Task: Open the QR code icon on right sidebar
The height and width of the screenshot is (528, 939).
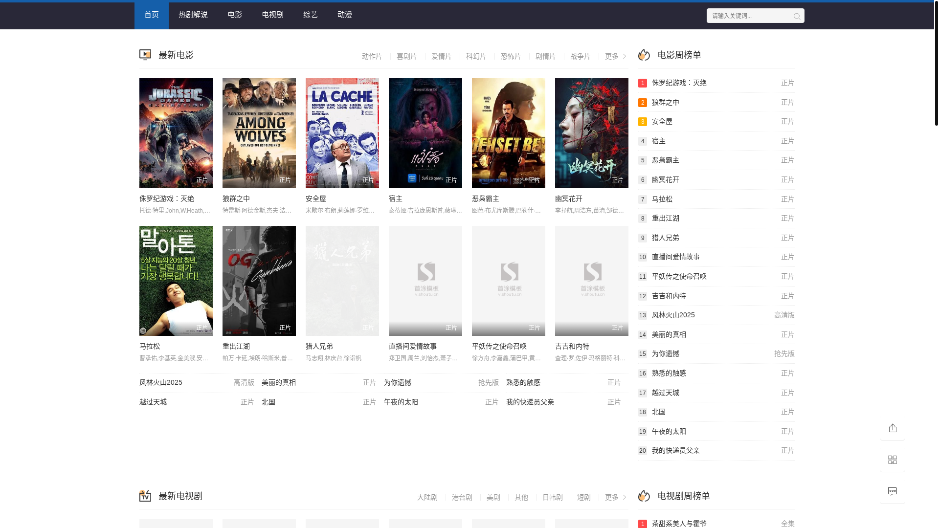Action: coord(893,460)
